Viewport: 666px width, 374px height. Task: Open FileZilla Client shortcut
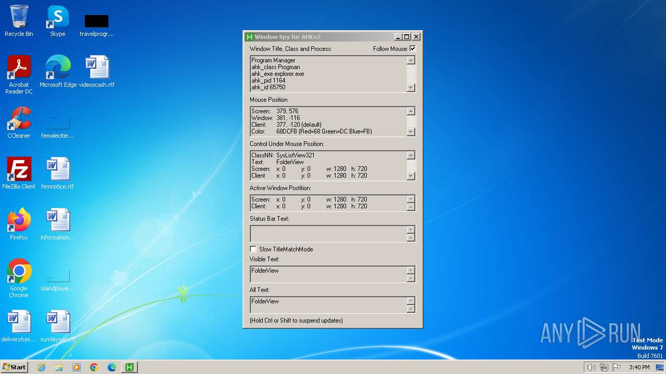click(19, 173)
